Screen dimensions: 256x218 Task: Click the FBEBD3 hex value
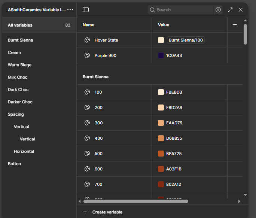174,92
